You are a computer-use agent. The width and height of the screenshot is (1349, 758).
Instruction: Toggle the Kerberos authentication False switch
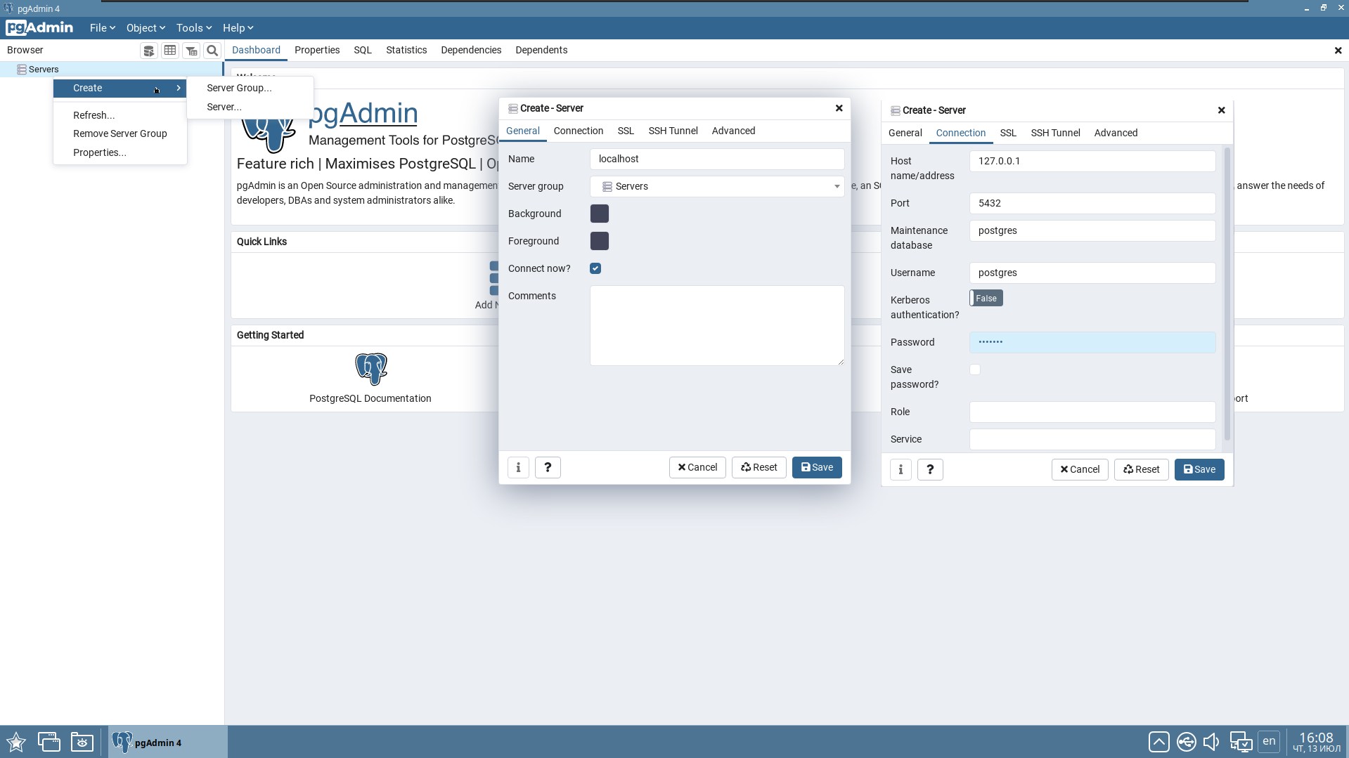point(986,299)
